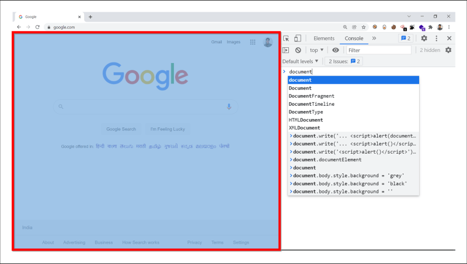Open the Settings footer link
467x264 pixels.
241,242
